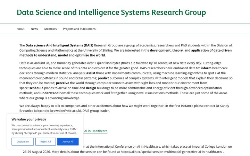Accept All cookies
250x156 pixels.
click(x=68, y=141)
